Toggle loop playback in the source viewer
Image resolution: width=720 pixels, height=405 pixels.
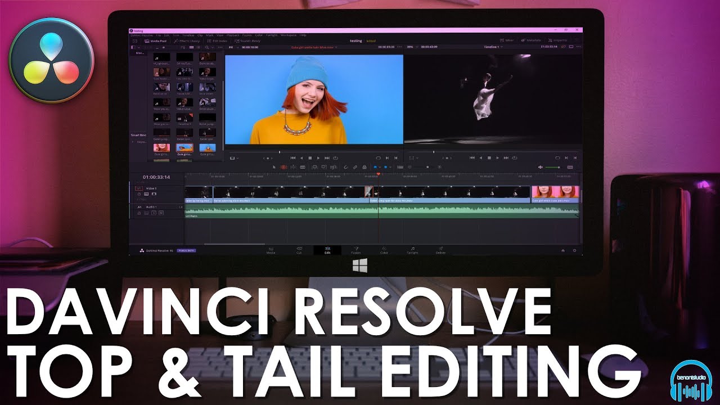point(336,157)
